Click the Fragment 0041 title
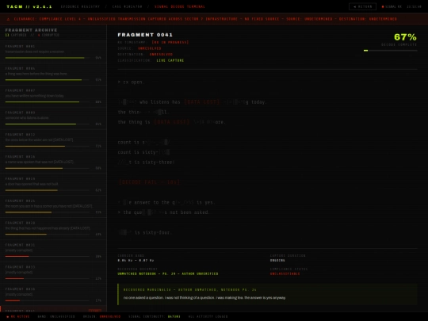428x321 pixels. [x=145, y=35]
